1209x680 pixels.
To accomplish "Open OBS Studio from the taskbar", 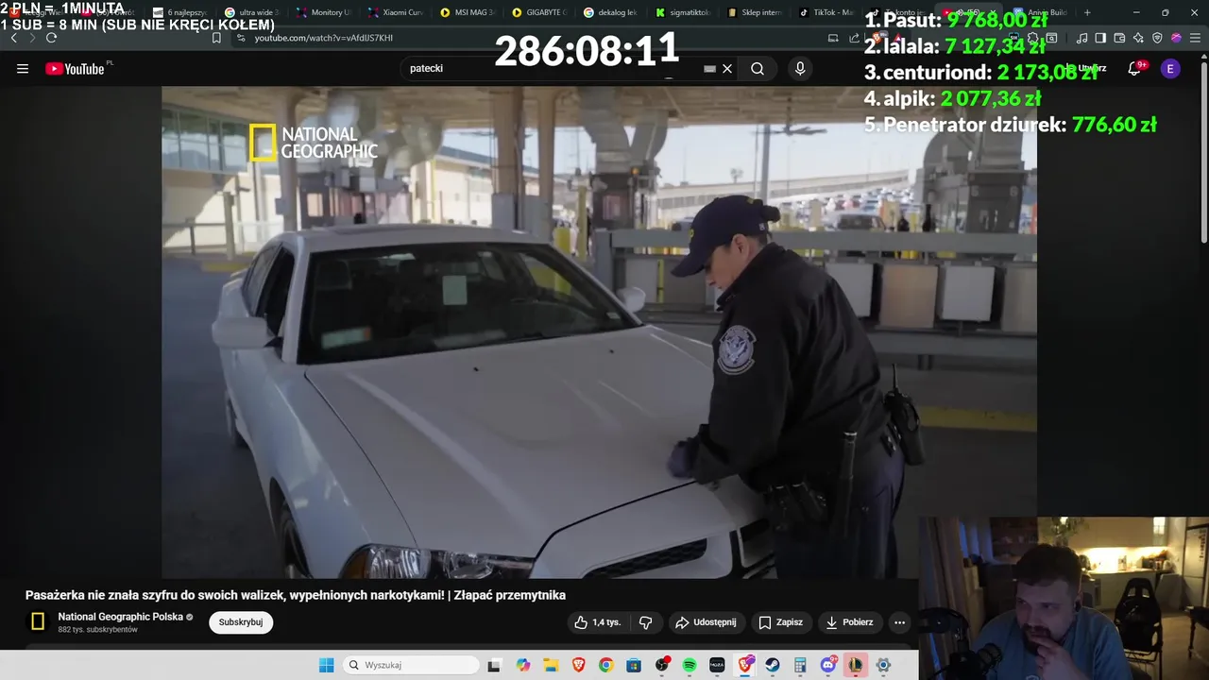I will (x=662, y=665).
